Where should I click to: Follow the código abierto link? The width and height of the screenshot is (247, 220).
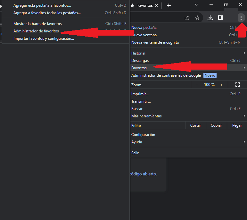143,174
